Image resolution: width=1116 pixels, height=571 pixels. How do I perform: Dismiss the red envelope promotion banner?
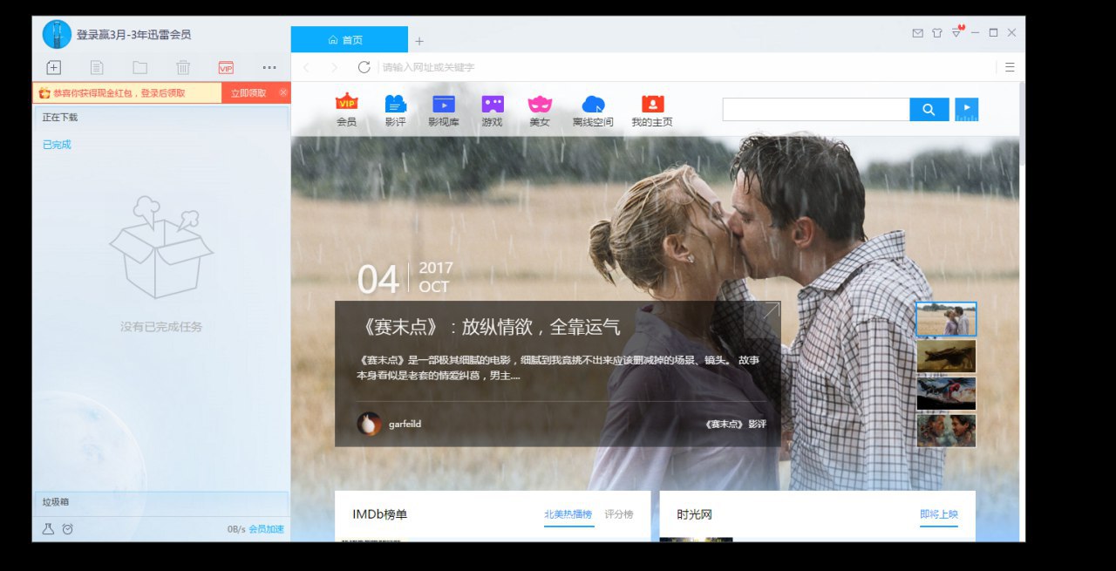[283, 92]
